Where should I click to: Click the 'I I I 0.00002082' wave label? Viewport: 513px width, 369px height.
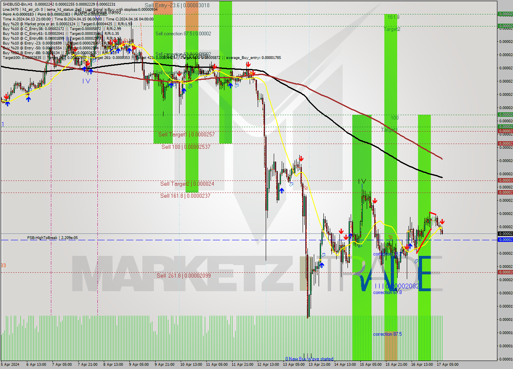(x=397, y=286)
